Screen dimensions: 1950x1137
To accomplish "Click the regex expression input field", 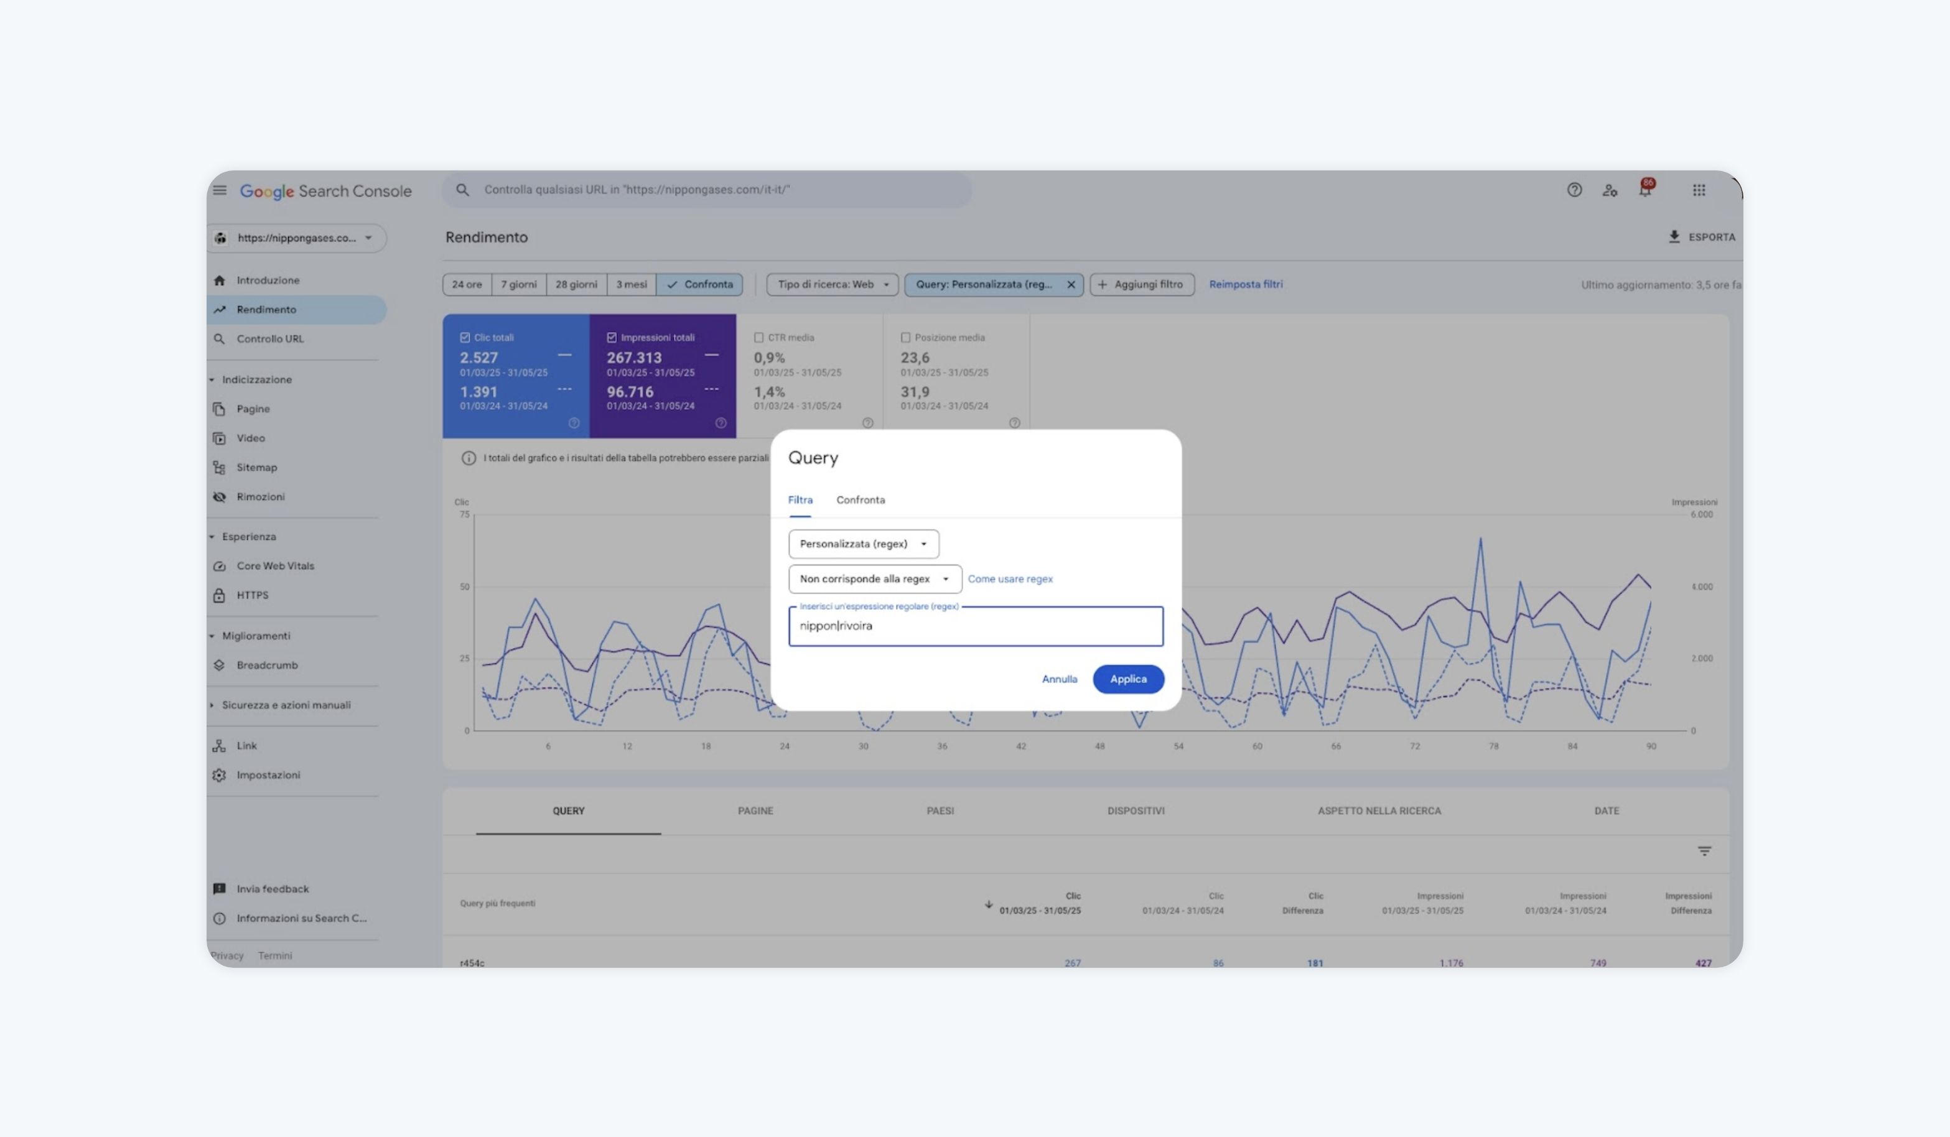I will pos(976,626).
